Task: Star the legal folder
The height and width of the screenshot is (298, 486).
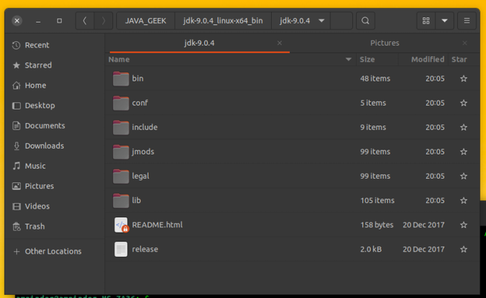Action: (x=464, y=177)
